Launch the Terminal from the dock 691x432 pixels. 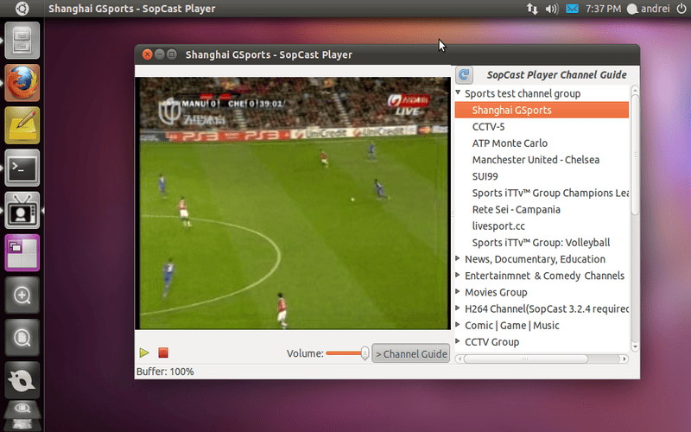tap(22, 168)
